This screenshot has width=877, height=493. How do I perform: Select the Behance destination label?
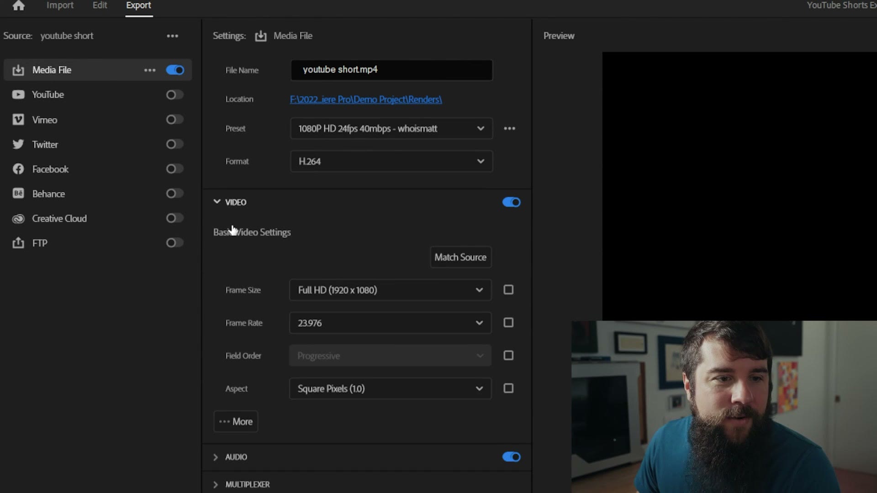pyautogui.click(x=48, y=194)
